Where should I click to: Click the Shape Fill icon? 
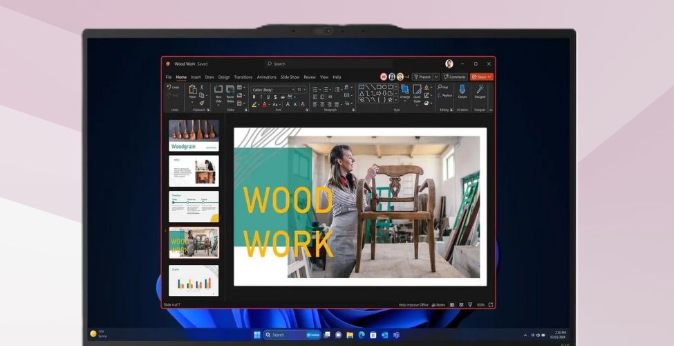coord(427,87)
